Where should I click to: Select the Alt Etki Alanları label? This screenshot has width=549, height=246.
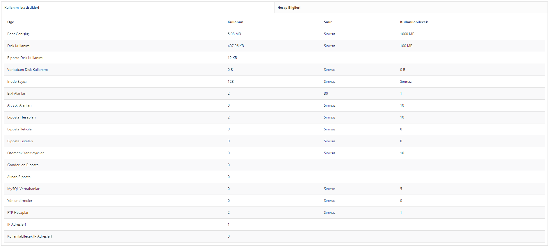click(x=19, y=105)
